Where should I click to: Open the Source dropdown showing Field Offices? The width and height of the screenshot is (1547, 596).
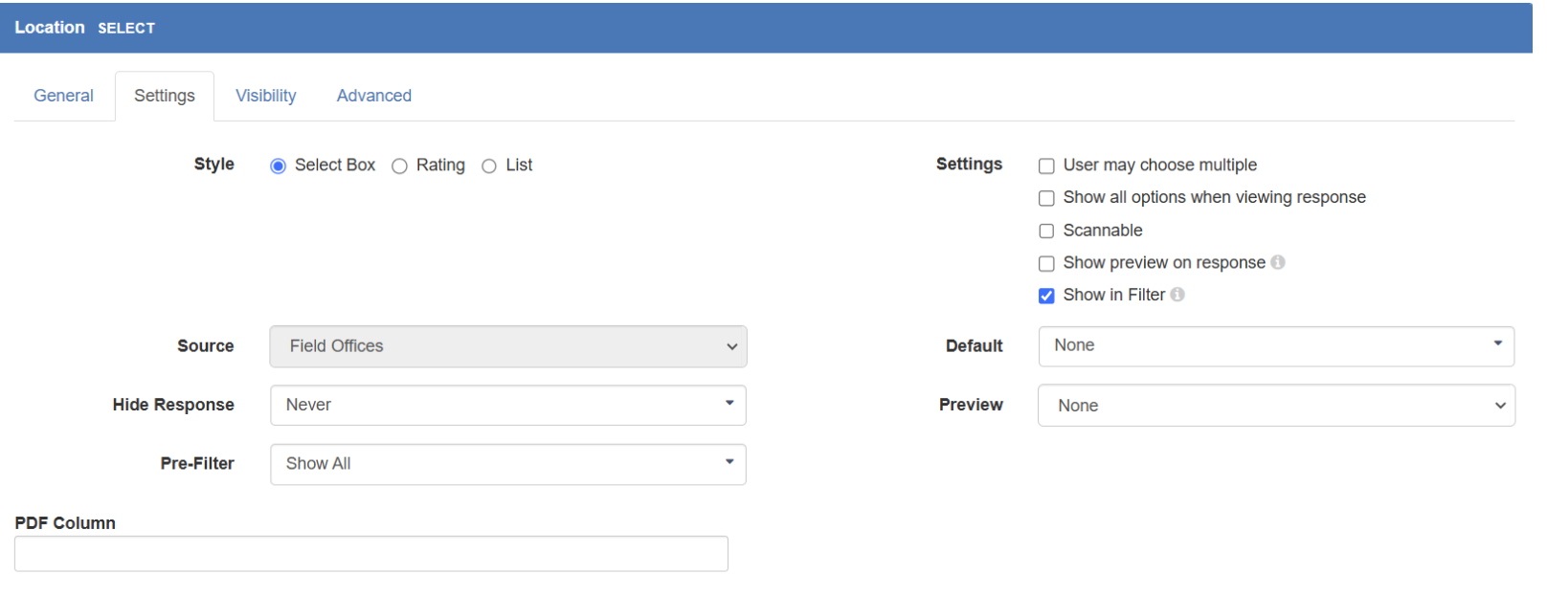508,346
